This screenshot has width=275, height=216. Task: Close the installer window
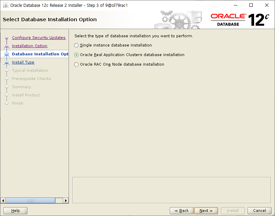266,5
